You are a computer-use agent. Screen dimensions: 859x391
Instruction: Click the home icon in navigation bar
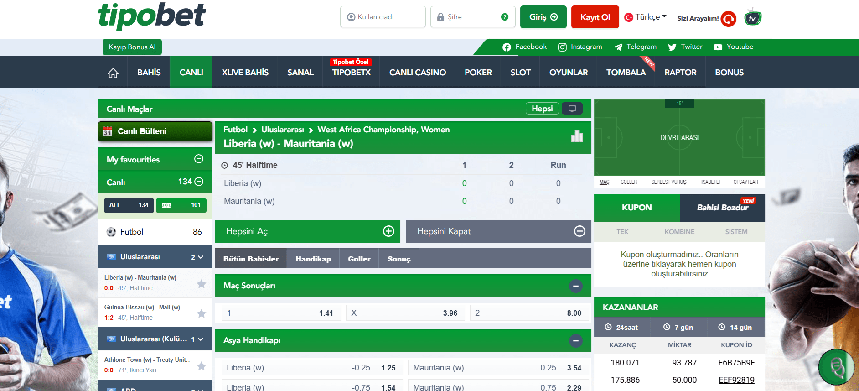tap(113, 73)
